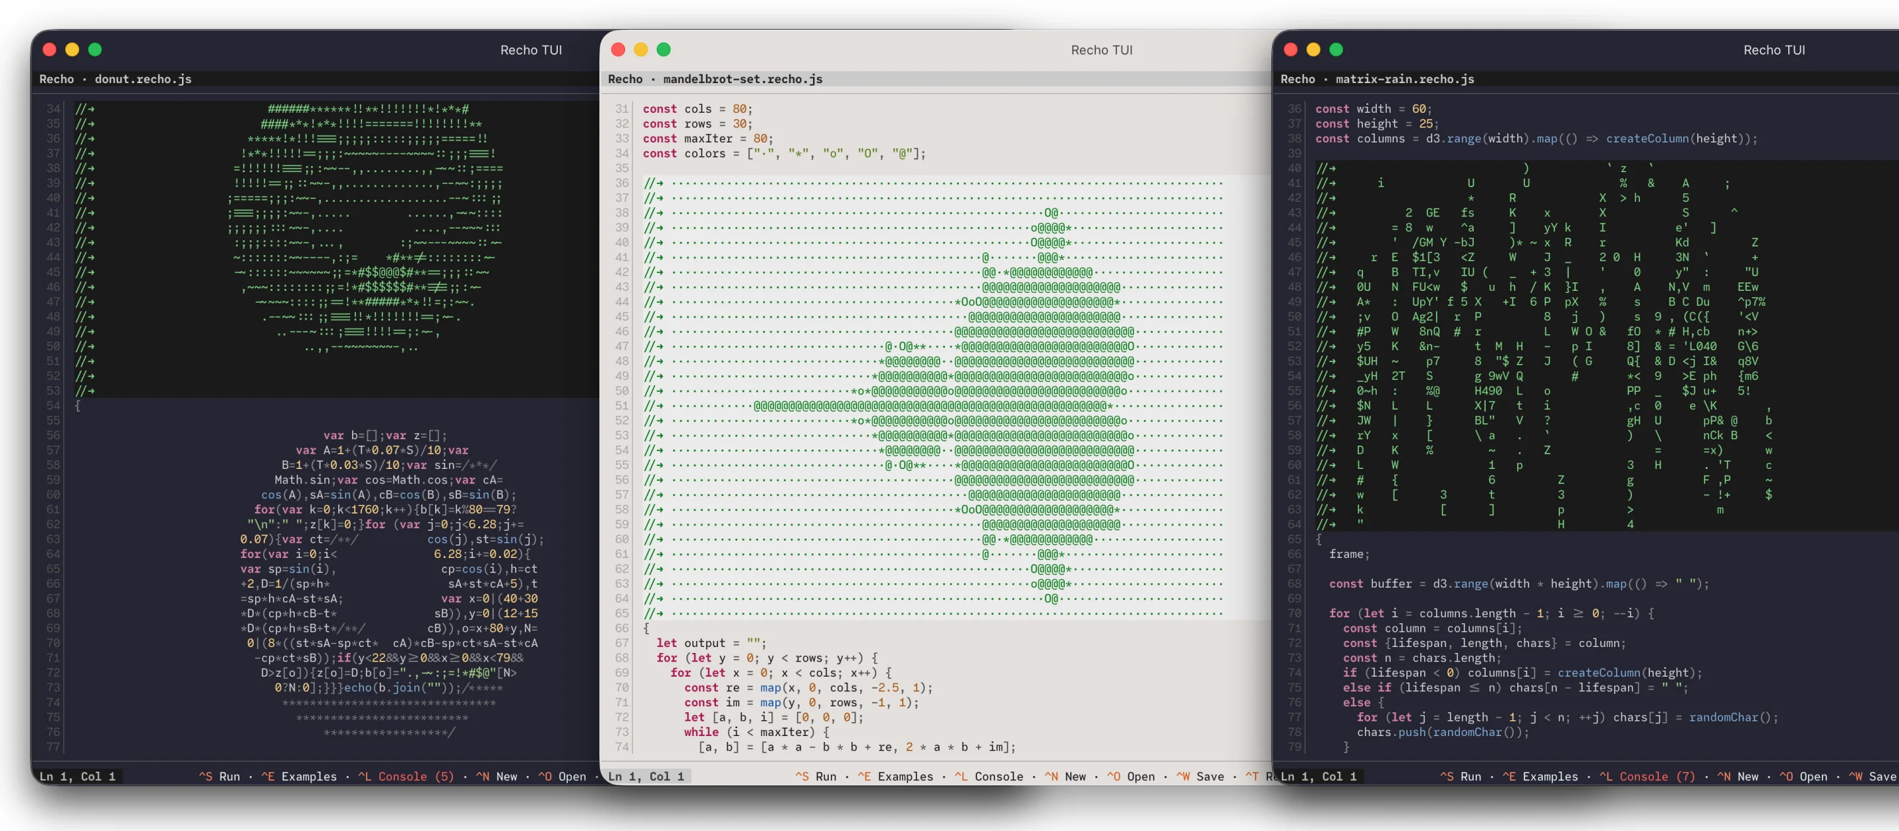Click 'Ln 1, Col 1' in donut window
This screenshot has height=831, width=1899.
[77, 776]
